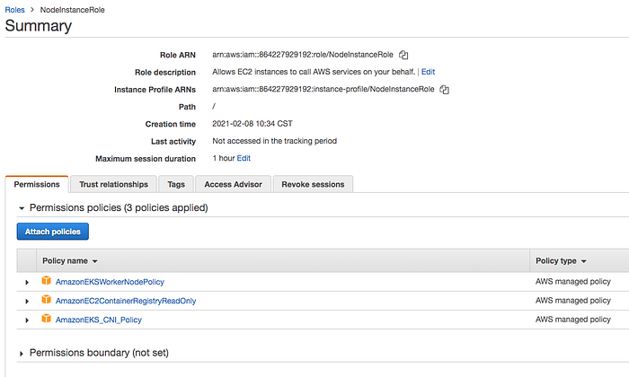Image resolution: width=629 pixels, height=377 pixels.
Task: Expand the AmazonEKSWorkerNodePolicy row details
Action: pos(27,282)
